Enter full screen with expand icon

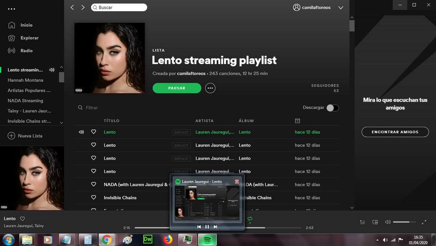point(424,222)
